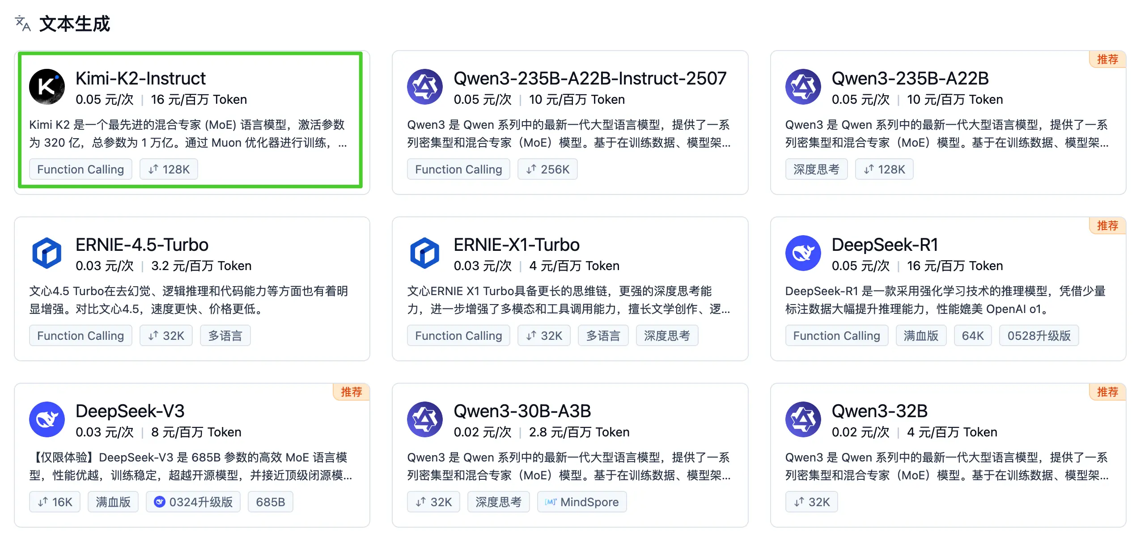Open the DeepSeek-R1 model title
Image resolution: width=1136 pixels, height=533 pixels.
tap(885, 245)
